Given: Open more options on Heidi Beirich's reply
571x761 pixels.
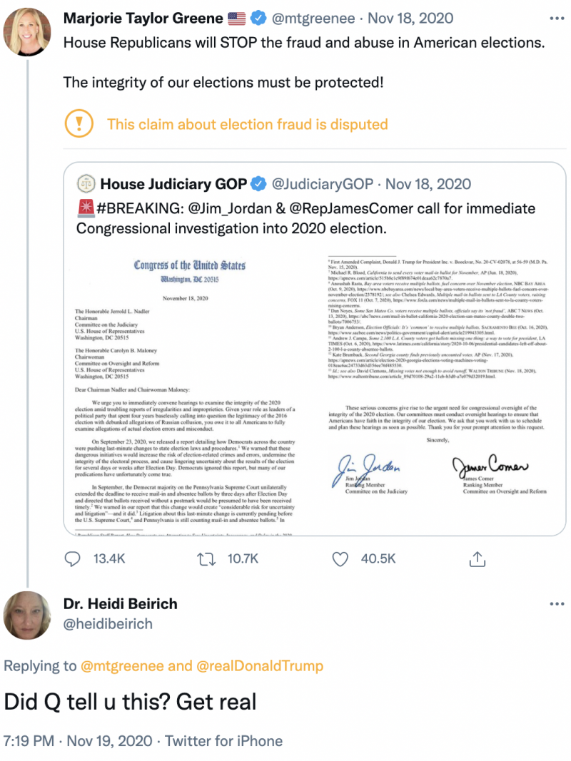Looking at the screenshot, I should (556, 604).
